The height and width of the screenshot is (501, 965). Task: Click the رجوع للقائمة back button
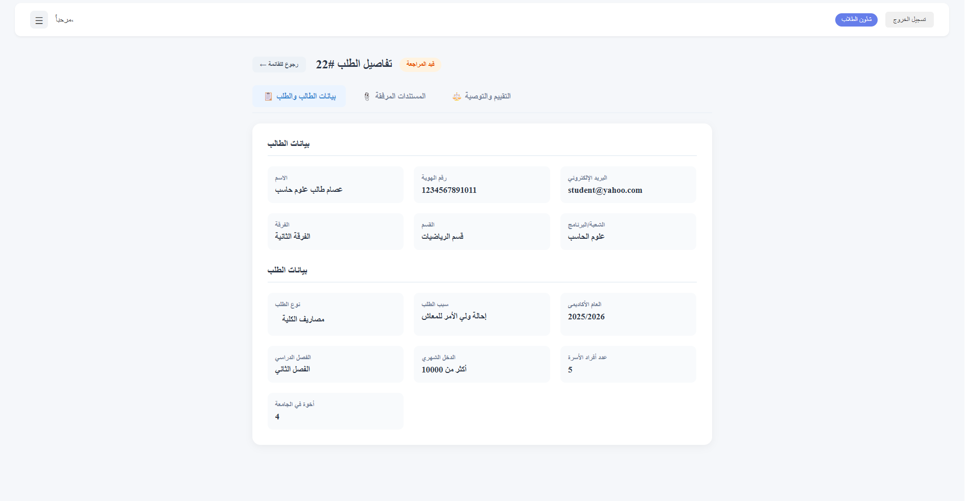pos(278,64)
